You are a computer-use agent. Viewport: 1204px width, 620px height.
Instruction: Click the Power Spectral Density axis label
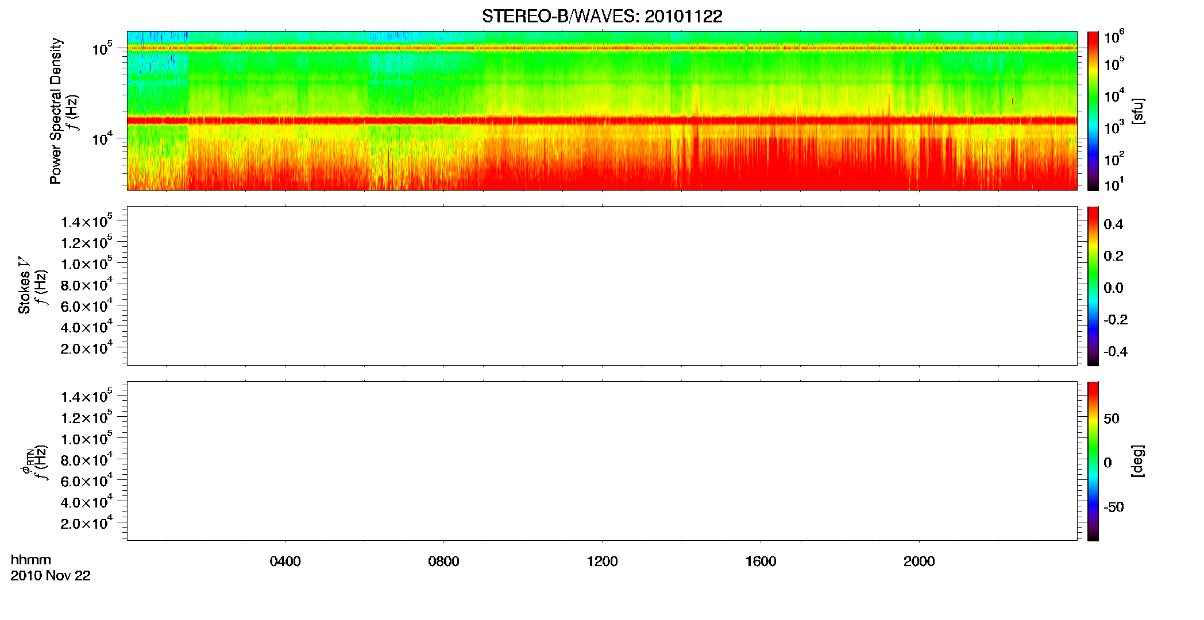[56, 111]
